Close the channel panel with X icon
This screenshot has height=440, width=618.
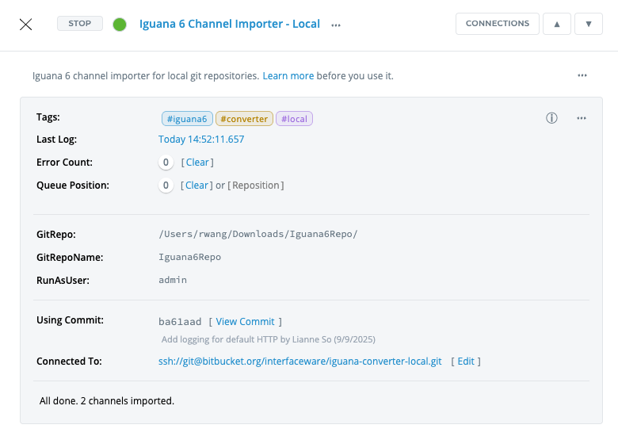coord(25,24)
